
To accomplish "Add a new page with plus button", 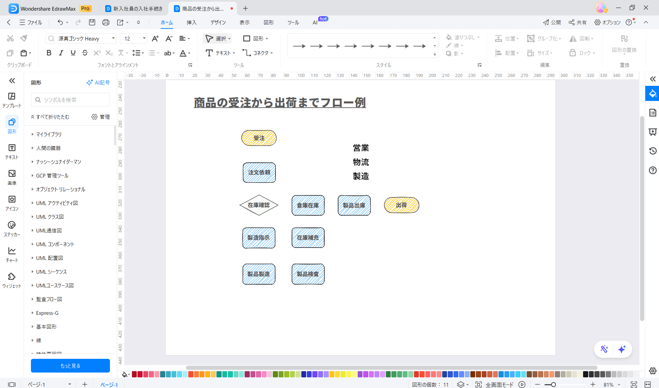I will click(85, 385).
